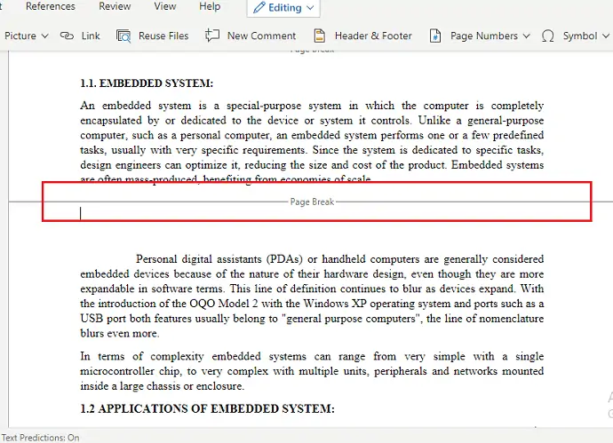The width and height of the screenshot is (613, 443).
Task: Click the New Comment icon
Action: (x=212, y=36)
